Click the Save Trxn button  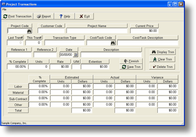tap(131, 67)
